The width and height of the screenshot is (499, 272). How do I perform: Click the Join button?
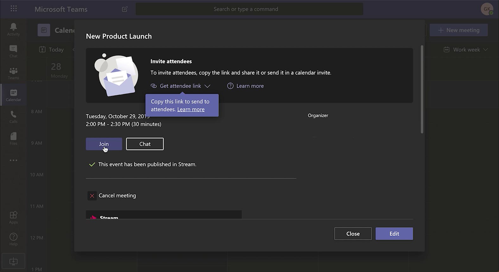(x=104, y=144)
